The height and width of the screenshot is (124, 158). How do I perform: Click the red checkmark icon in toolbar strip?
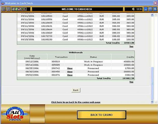click(19, 9)
